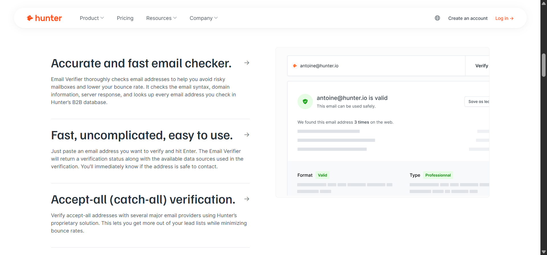The image size is (547, 255).
Task: Click the paragraph starting 'Just paste an email address'
Action: (147, 159)
